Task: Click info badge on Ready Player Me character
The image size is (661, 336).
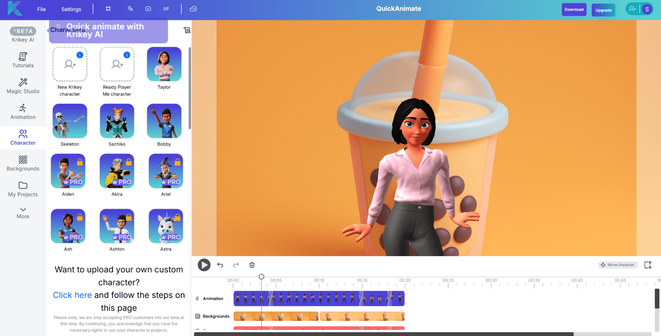Action: tap(127, 55)
